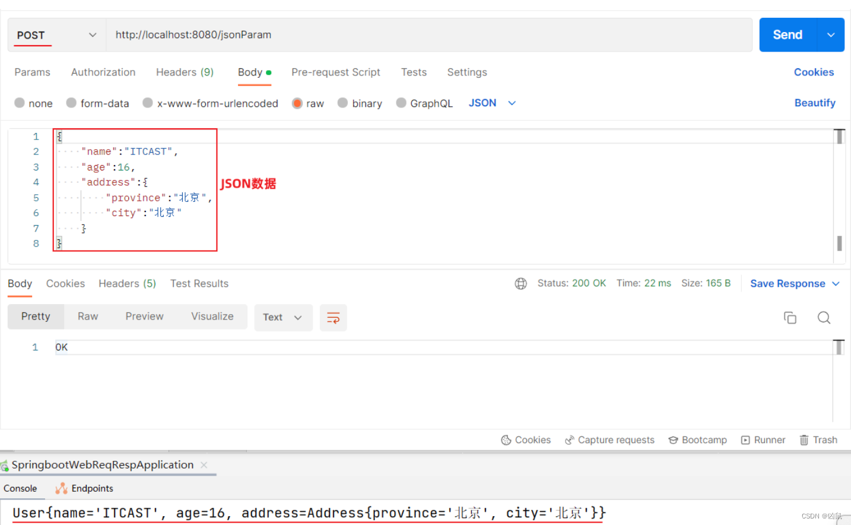This screenshot has height=525, width=851.
Task: Switch to the Raw response view
Action: pyautogui.click(x=88, y=317)
